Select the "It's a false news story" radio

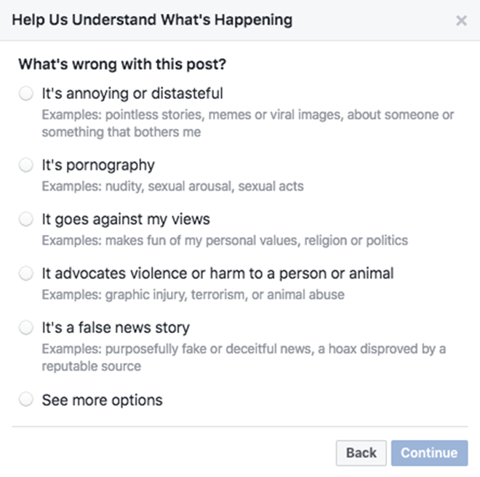click(26, 328)
